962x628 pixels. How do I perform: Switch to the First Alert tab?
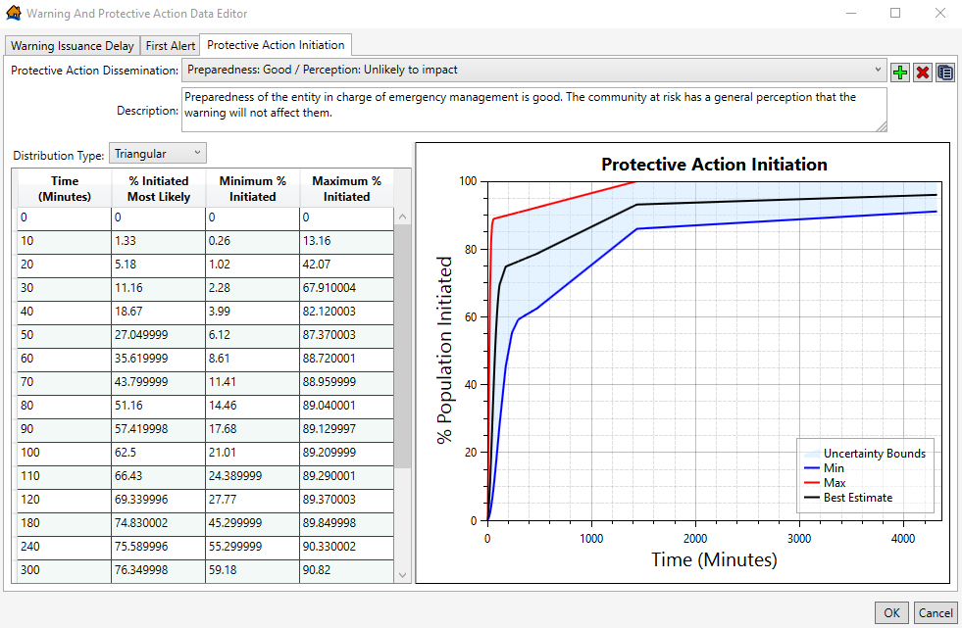[170, 46]
